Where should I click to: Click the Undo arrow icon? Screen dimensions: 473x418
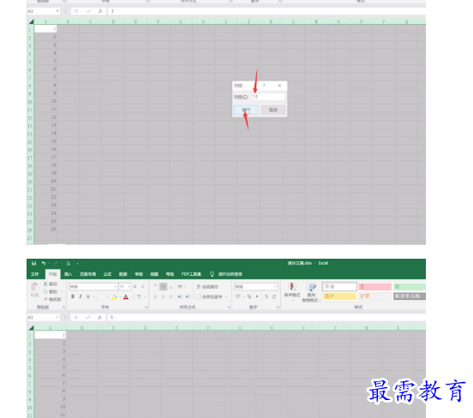click(x=44, y=263)
